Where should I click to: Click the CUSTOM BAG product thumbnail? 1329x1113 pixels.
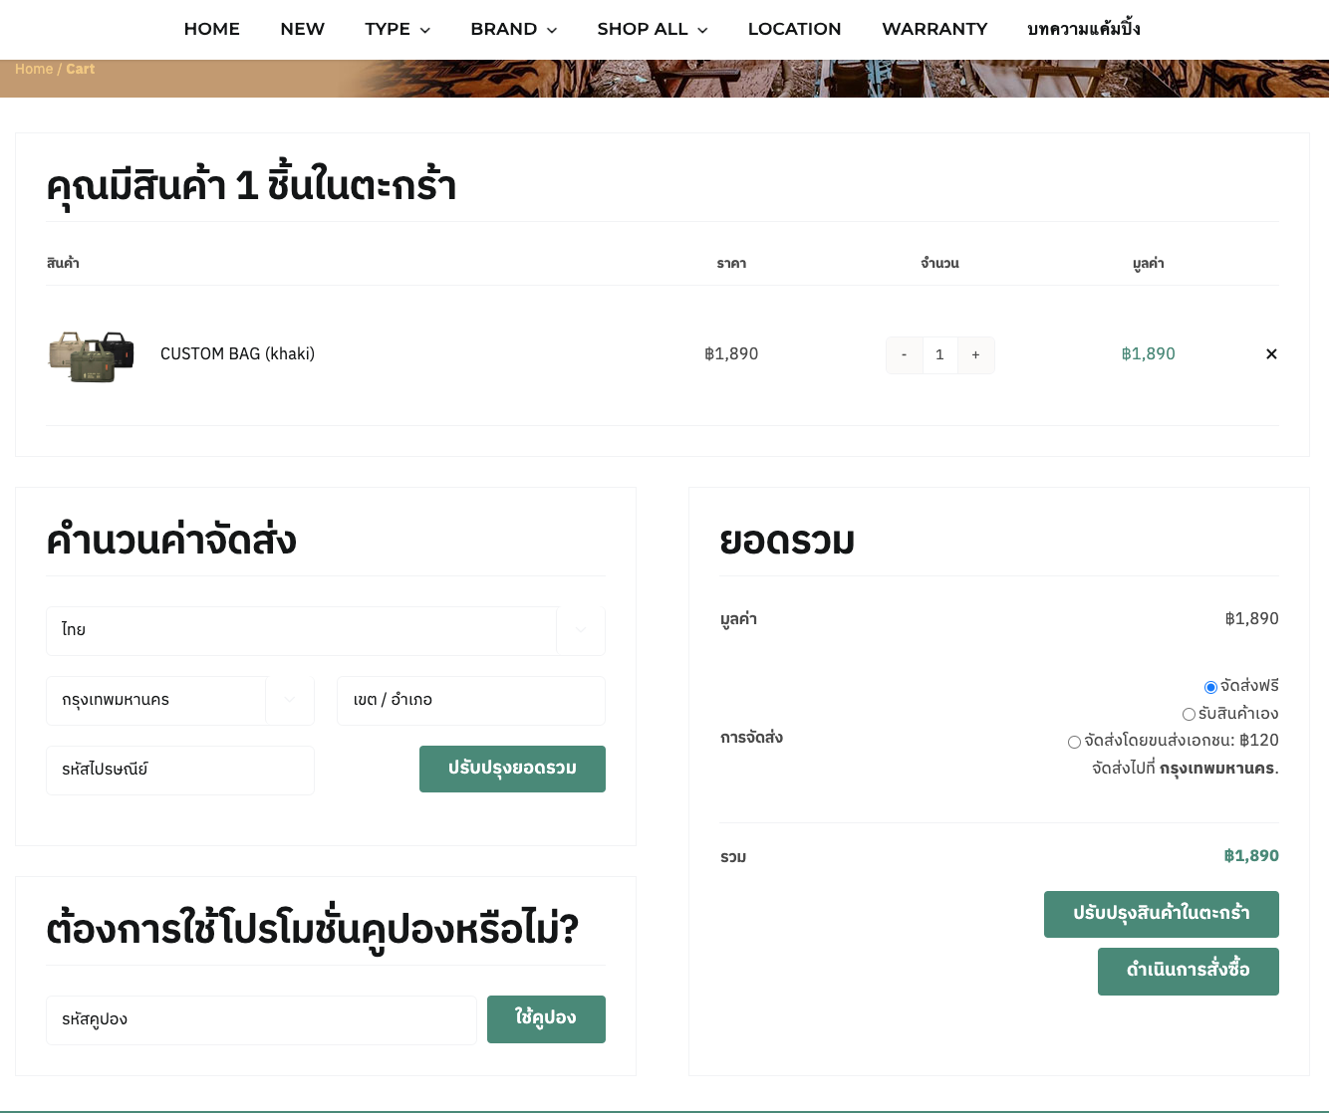(x=92, y=355)
